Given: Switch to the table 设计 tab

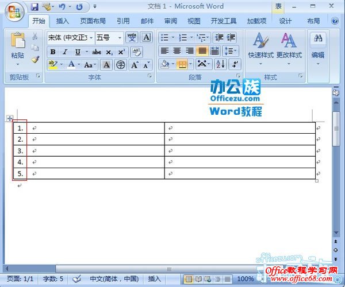Looking at the screenshot, I should click(285, 21).
